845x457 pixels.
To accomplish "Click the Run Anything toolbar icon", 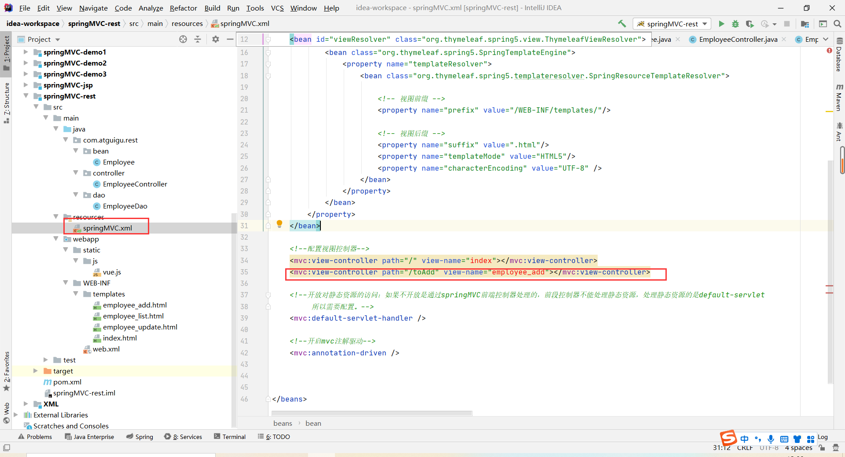I will point(823,24).
